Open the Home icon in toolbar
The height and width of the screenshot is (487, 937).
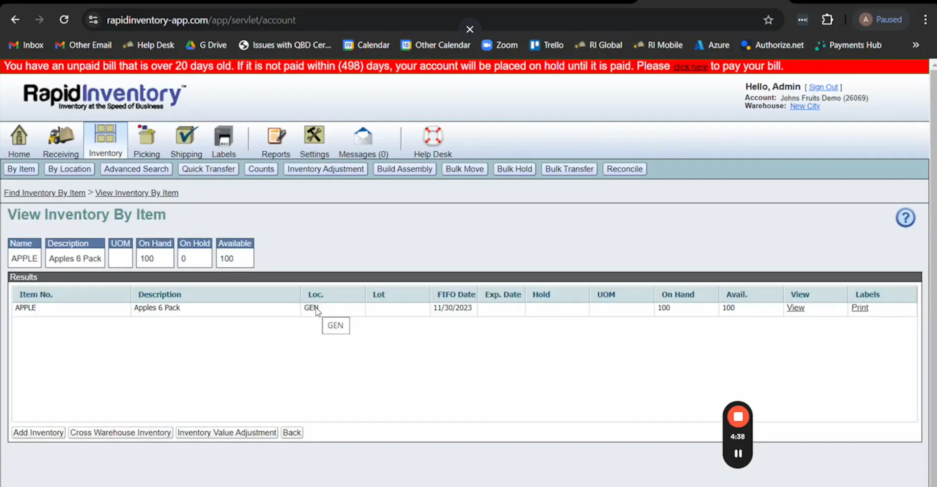(x=19, y=136)
